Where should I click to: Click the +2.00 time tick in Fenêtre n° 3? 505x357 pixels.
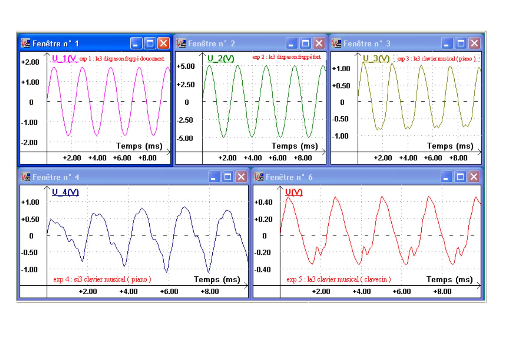pyautogui.click(x=383, y=158)
